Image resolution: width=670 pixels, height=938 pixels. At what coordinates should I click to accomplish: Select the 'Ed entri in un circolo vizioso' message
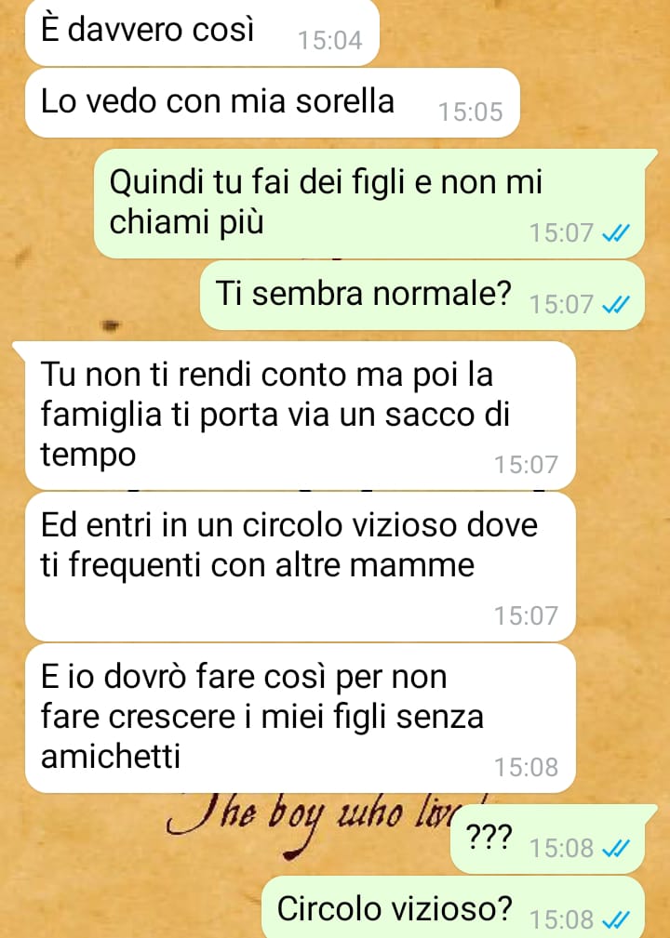coord(301,566)
